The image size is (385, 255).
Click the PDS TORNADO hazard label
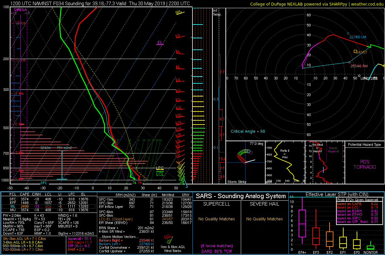pyautogui.click(x=364, y=164)
